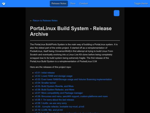The image size is (150, 113).
Task: Open v0.03 Volume Scanning implementation release
Action: [x=73, y=80]
